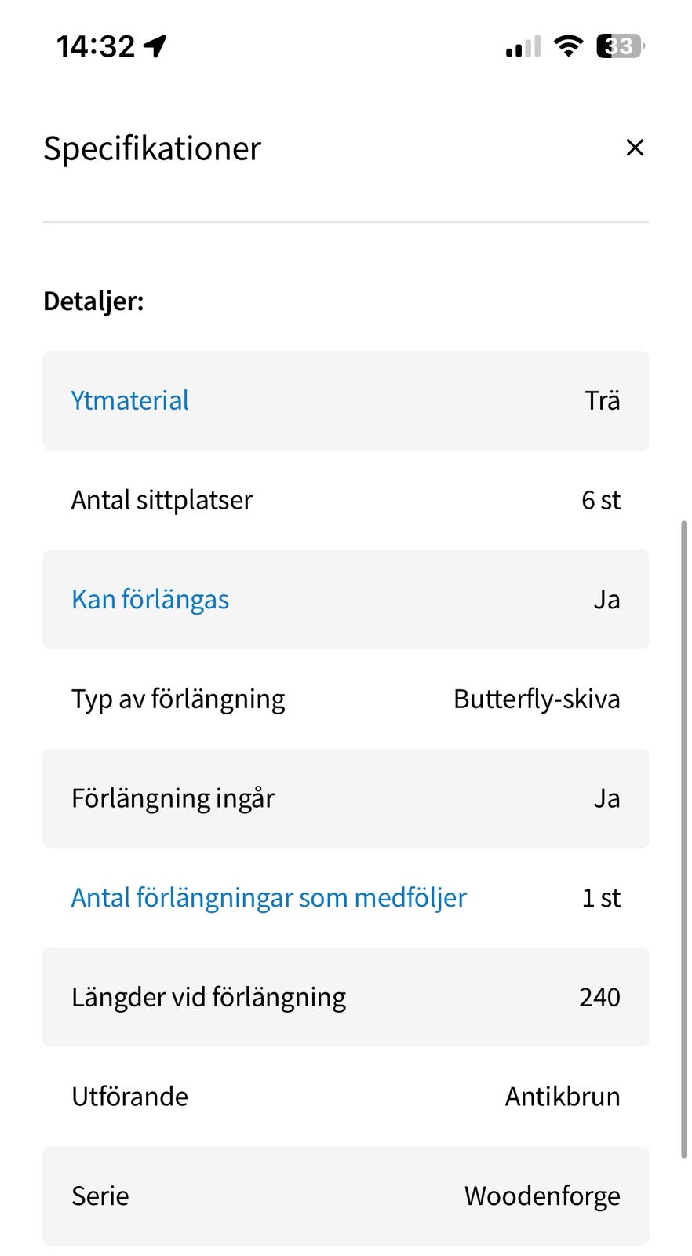Image resolution: width=692 pixels, height=1256 pixels.
Task: Open the Kan förlängas info link
Action: click(x=150, y=600)
